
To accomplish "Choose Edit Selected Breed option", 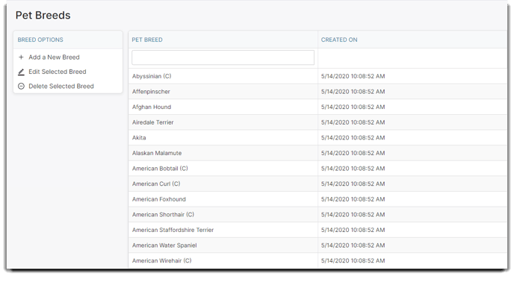I will click(x=58, y=72).
